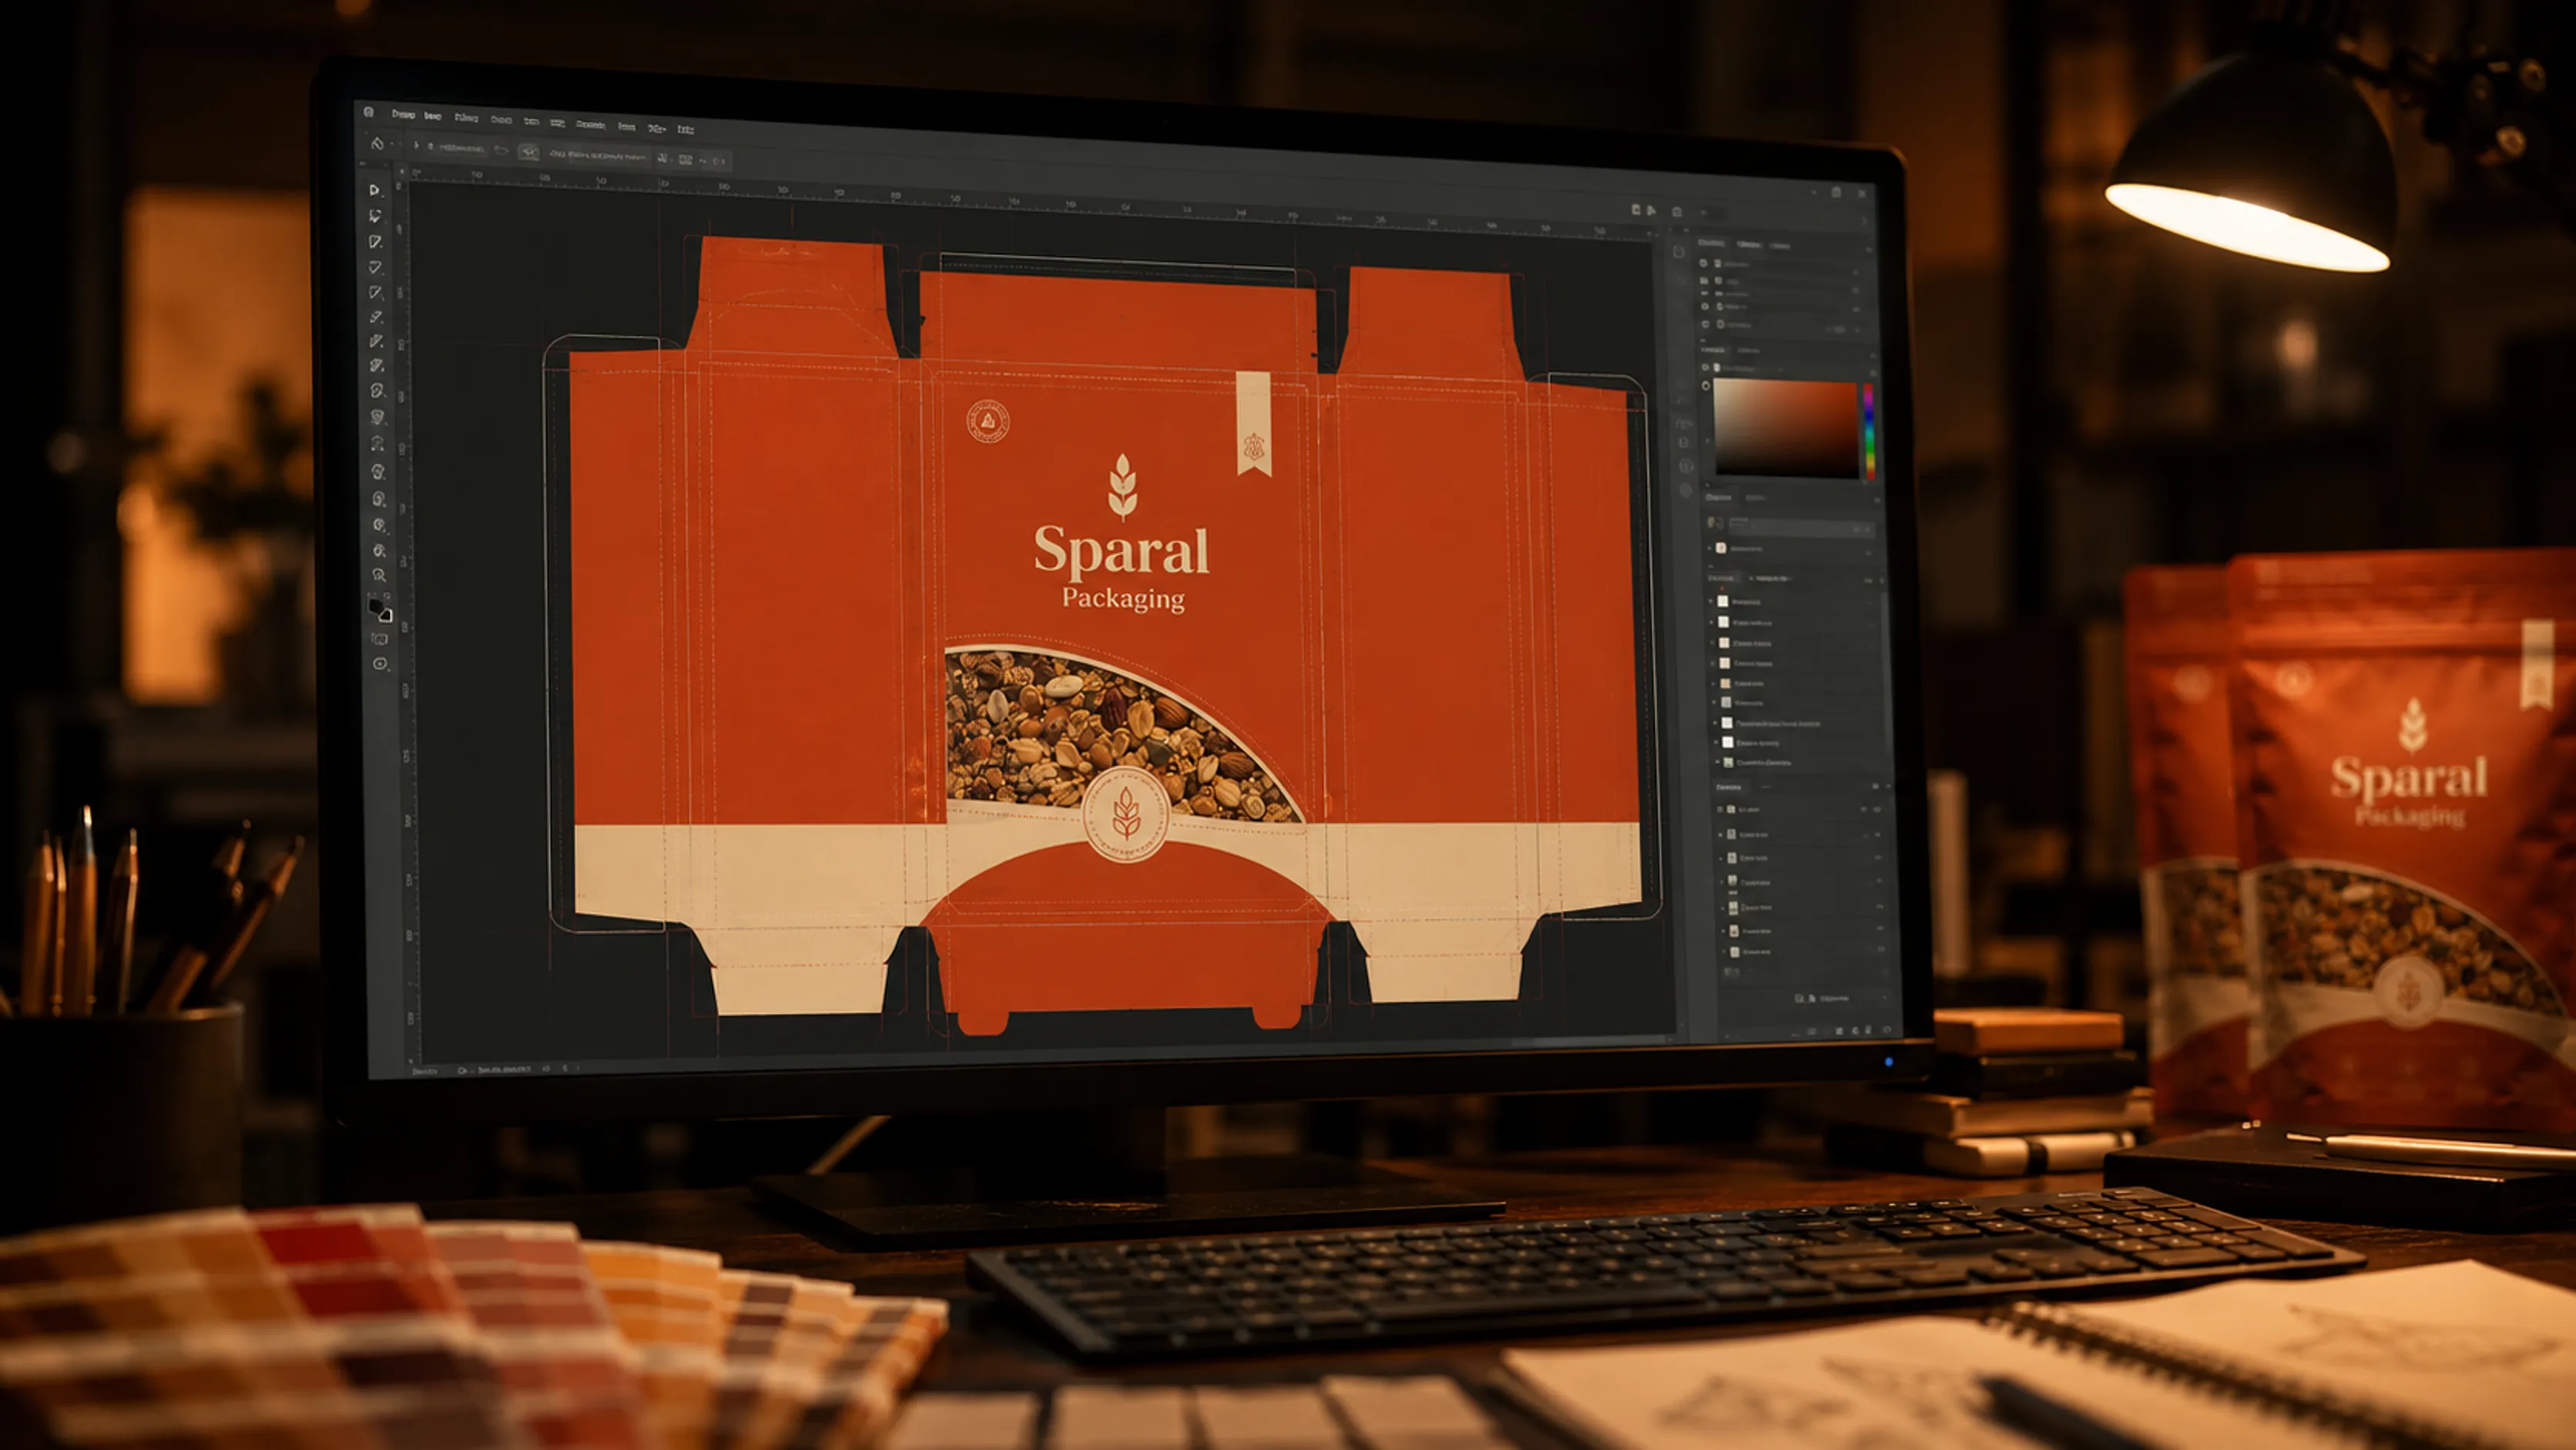Screen dimensions: 2576x1450
Task: Click the app logo icon in the menu bar
Action: tap(369, 112)
